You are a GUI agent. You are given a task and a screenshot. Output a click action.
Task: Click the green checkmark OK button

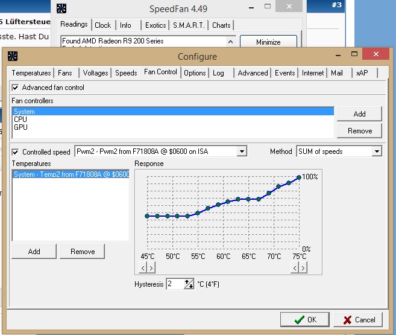pyautogui.click(x=305, y=320)
